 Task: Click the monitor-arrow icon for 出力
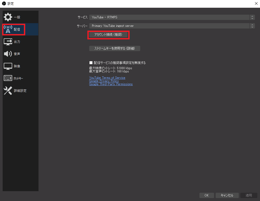[x=8, y=42]
